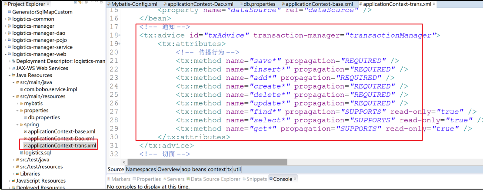Close the applicationContext-trans.xml editor tab
The height and width of the screenshot is (190, 483).
(x=434, y=4)
